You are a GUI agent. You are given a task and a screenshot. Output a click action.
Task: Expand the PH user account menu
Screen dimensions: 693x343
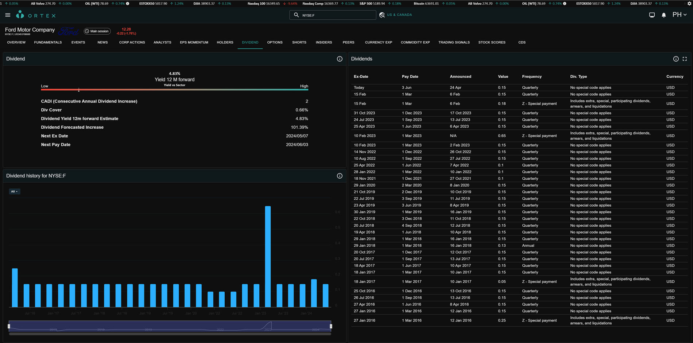pos(680,15)
